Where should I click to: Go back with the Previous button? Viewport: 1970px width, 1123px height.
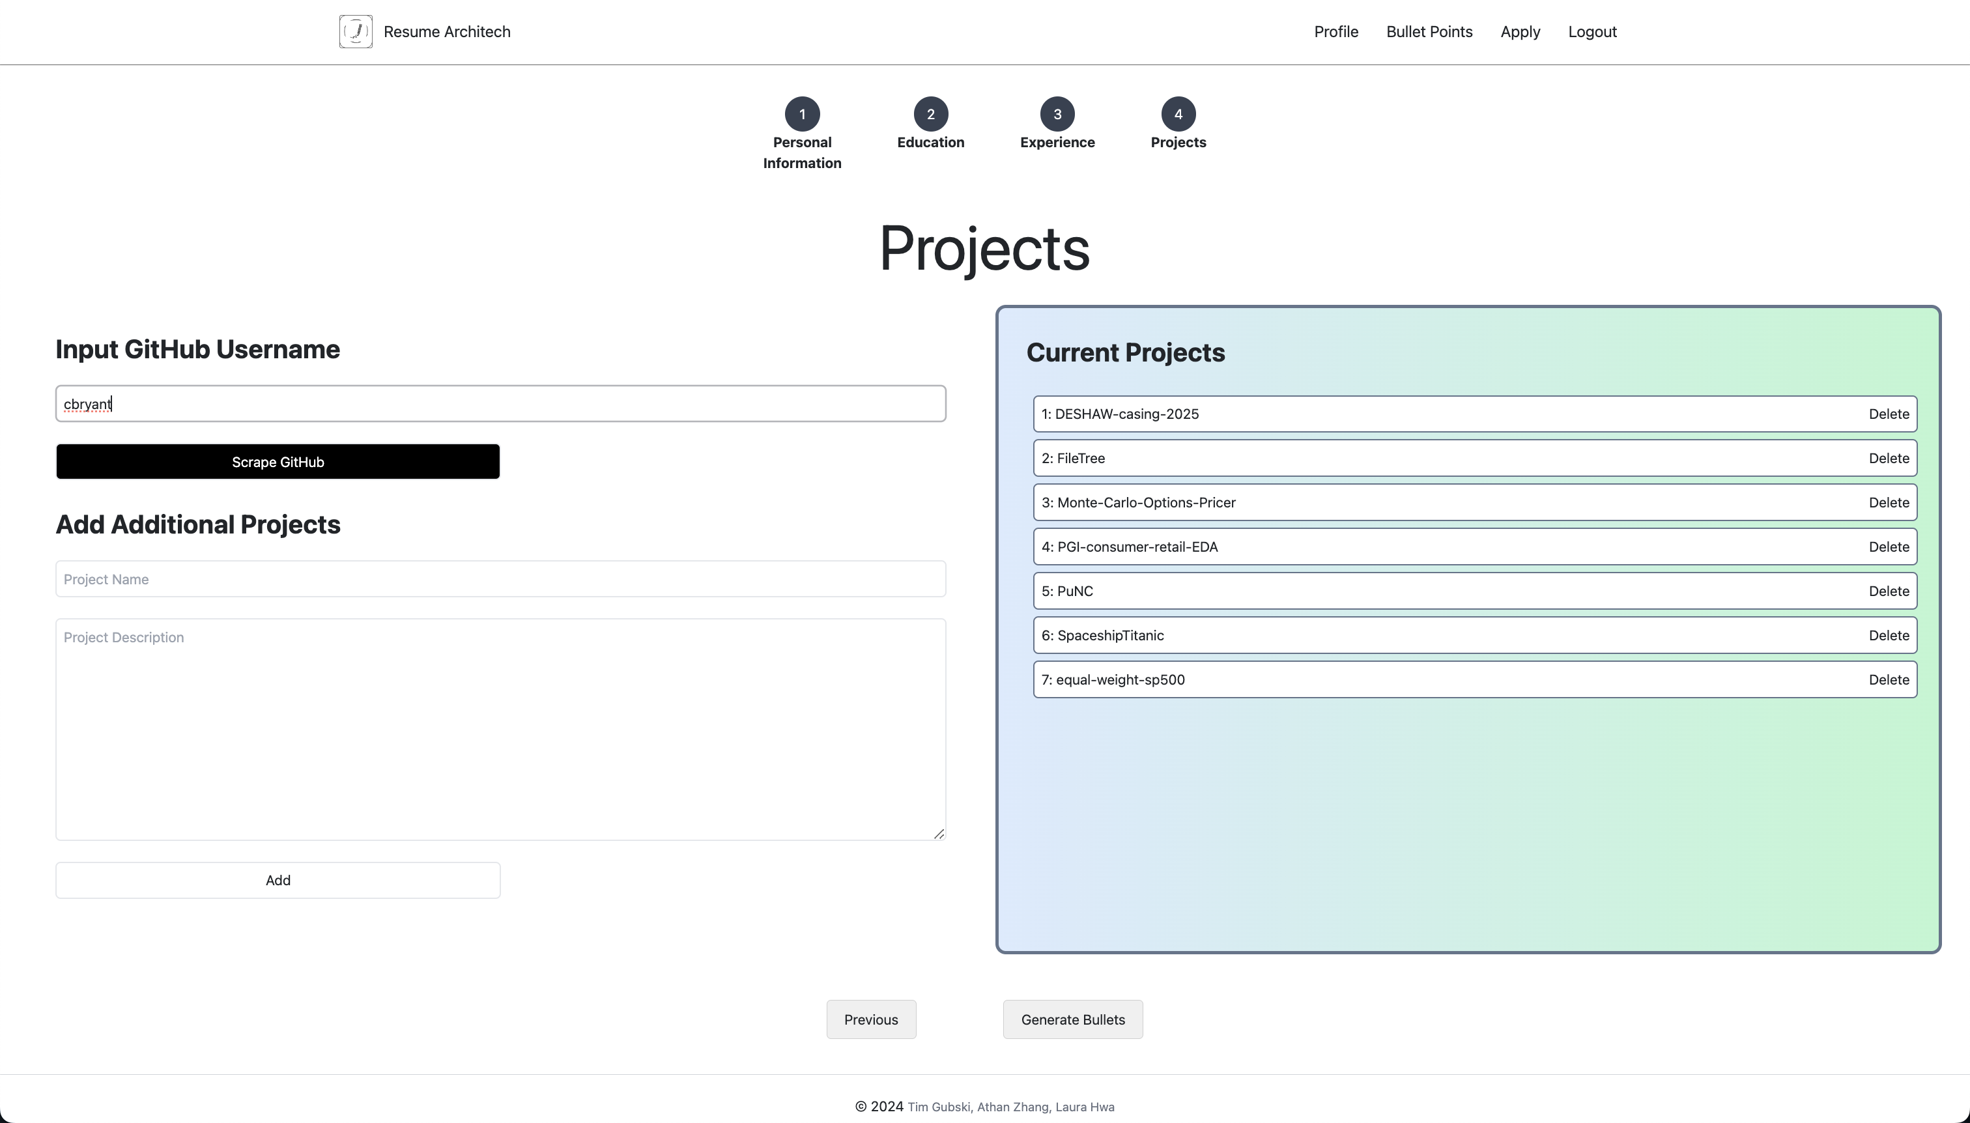point(871,1019)
